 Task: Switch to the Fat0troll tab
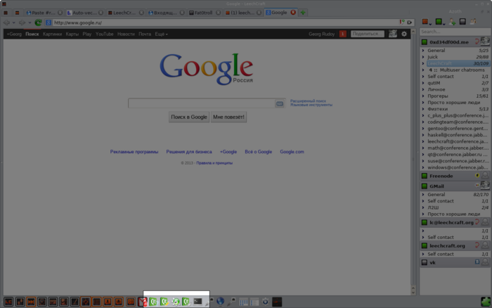coord(207,13)
